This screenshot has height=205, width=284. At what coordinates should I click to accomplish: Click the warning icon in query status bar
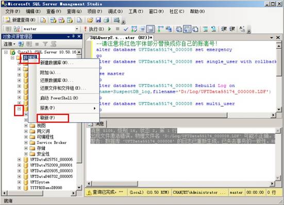coord(89,193)
